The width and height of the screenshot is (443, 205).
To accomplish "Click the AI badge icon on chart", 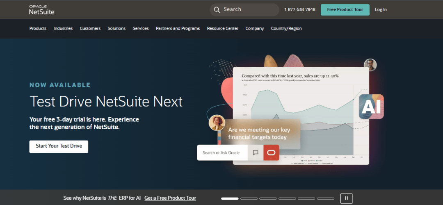I will point(371,107).
